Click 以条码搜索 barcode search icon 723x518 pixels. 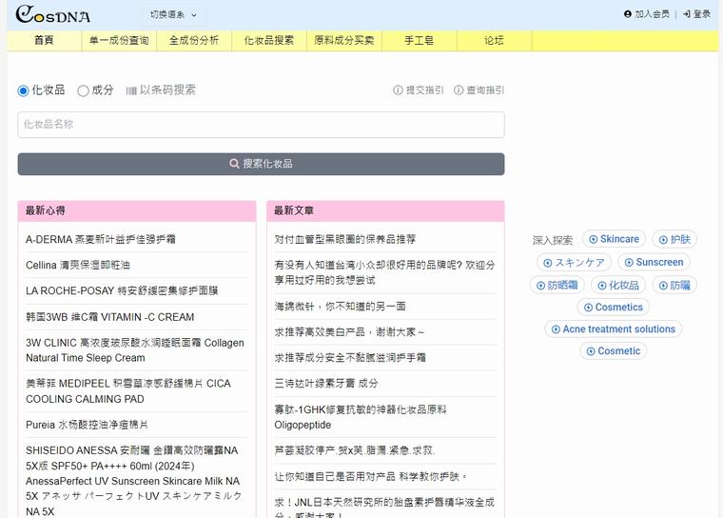click(132, 90)
